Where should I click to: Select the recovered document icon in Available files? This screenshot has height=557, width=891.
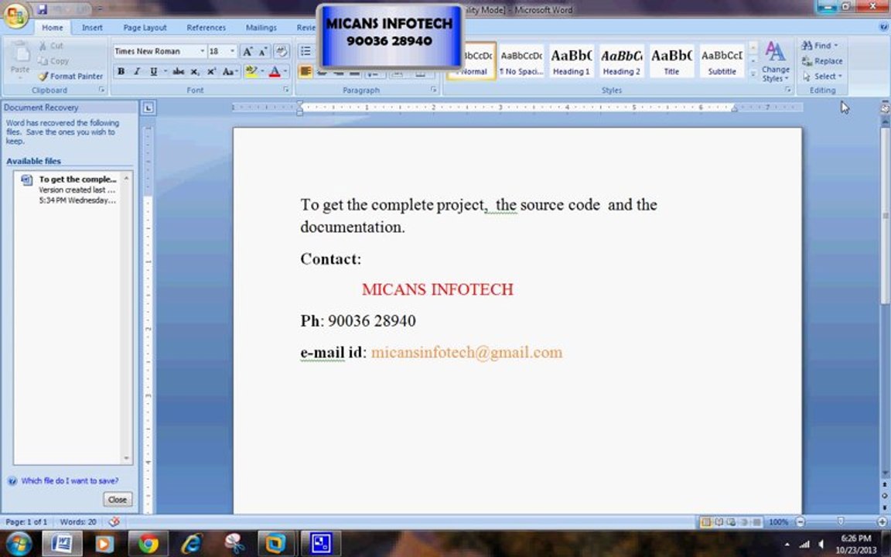click(x=27, y=180)
